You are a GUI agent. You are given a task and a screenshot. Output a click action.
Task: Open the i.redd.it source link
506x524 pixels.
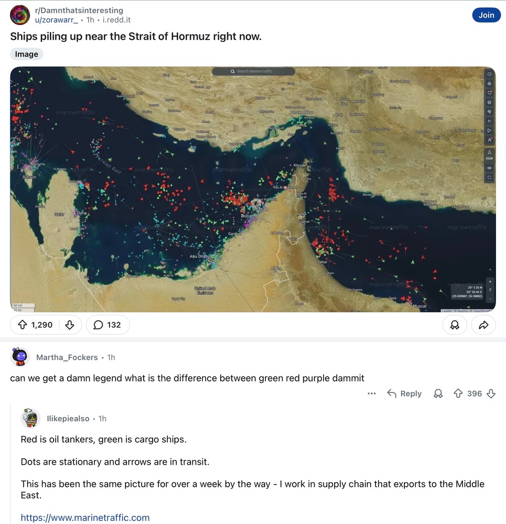tap(116, 20)
